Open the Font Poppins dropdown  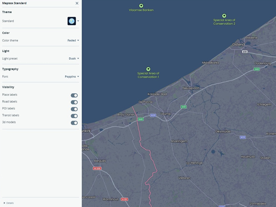pos(72,76)
